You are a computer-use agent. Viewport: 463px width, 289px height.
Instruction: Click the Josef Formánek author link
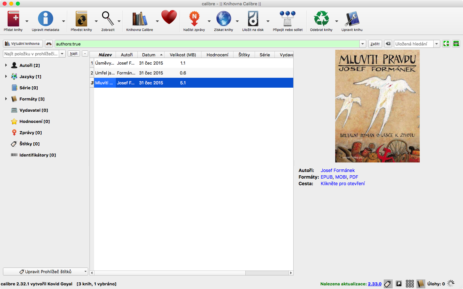(338, 170)
